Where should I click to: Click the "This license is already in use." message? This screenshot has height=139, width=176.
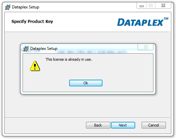tap(69, 59)
